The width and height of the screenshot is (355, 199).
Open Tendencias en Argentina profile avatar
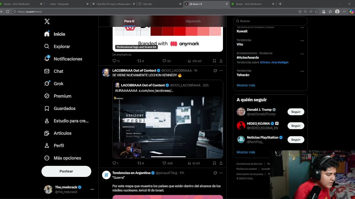coord(106,175)
